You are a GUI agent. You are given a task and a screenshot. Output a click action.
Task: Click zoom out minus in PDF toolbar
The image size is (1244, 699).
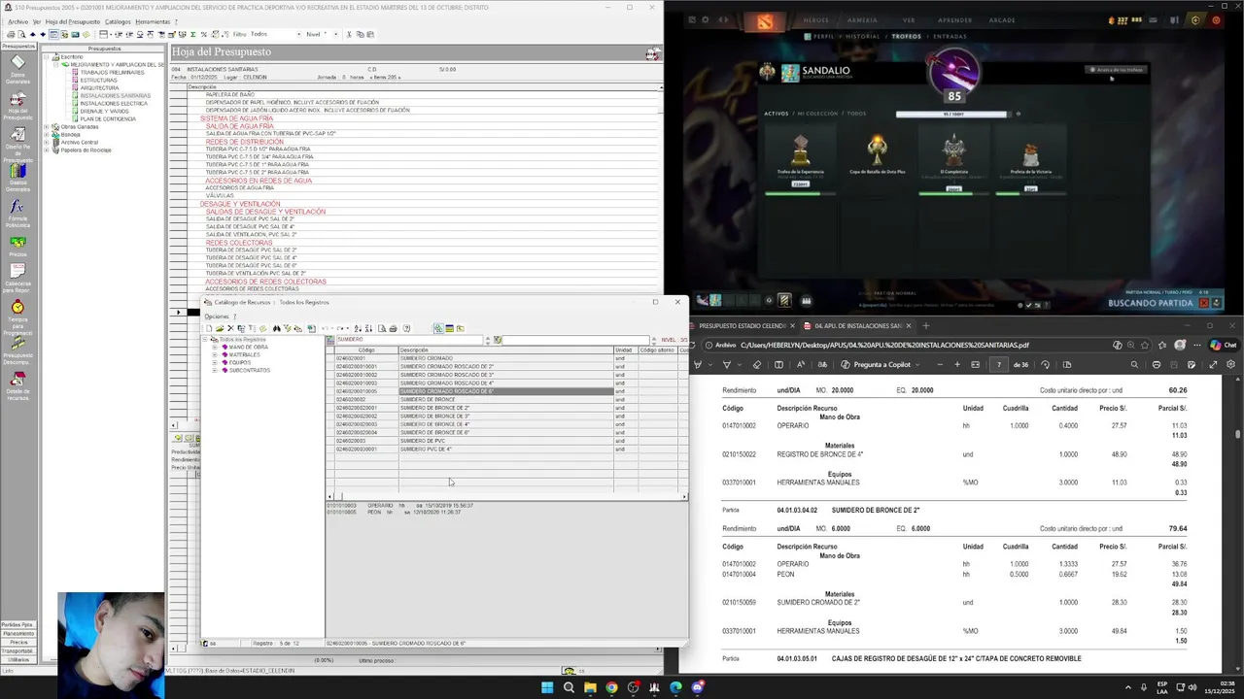pyautogui.click(x=940, y=364)
